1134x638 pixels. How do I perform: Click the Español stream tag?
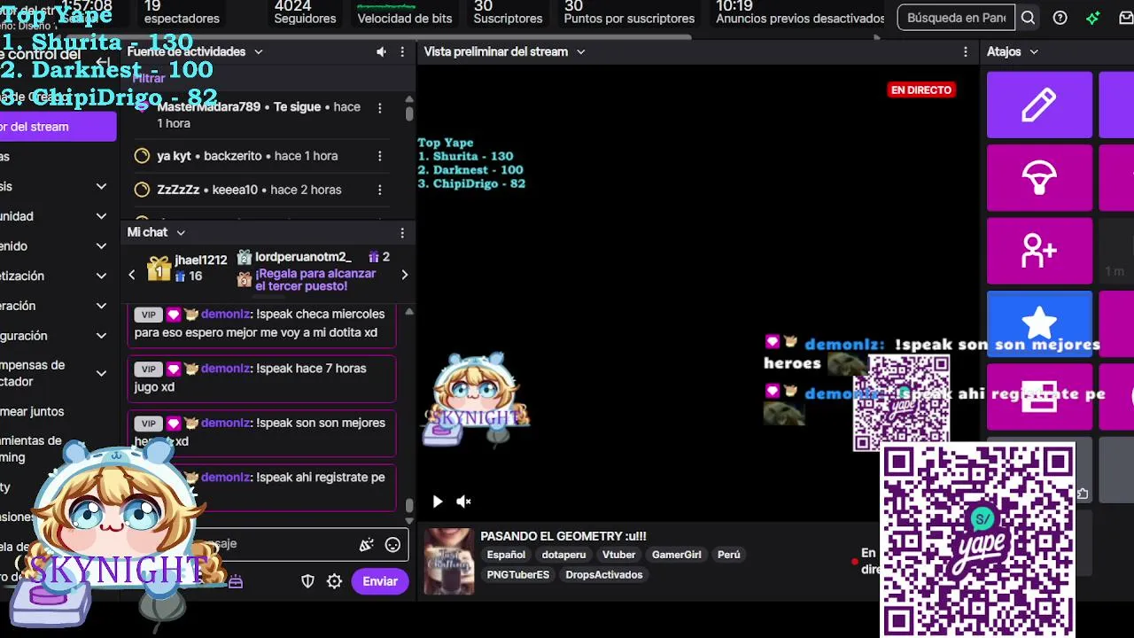tap(506, 555)
